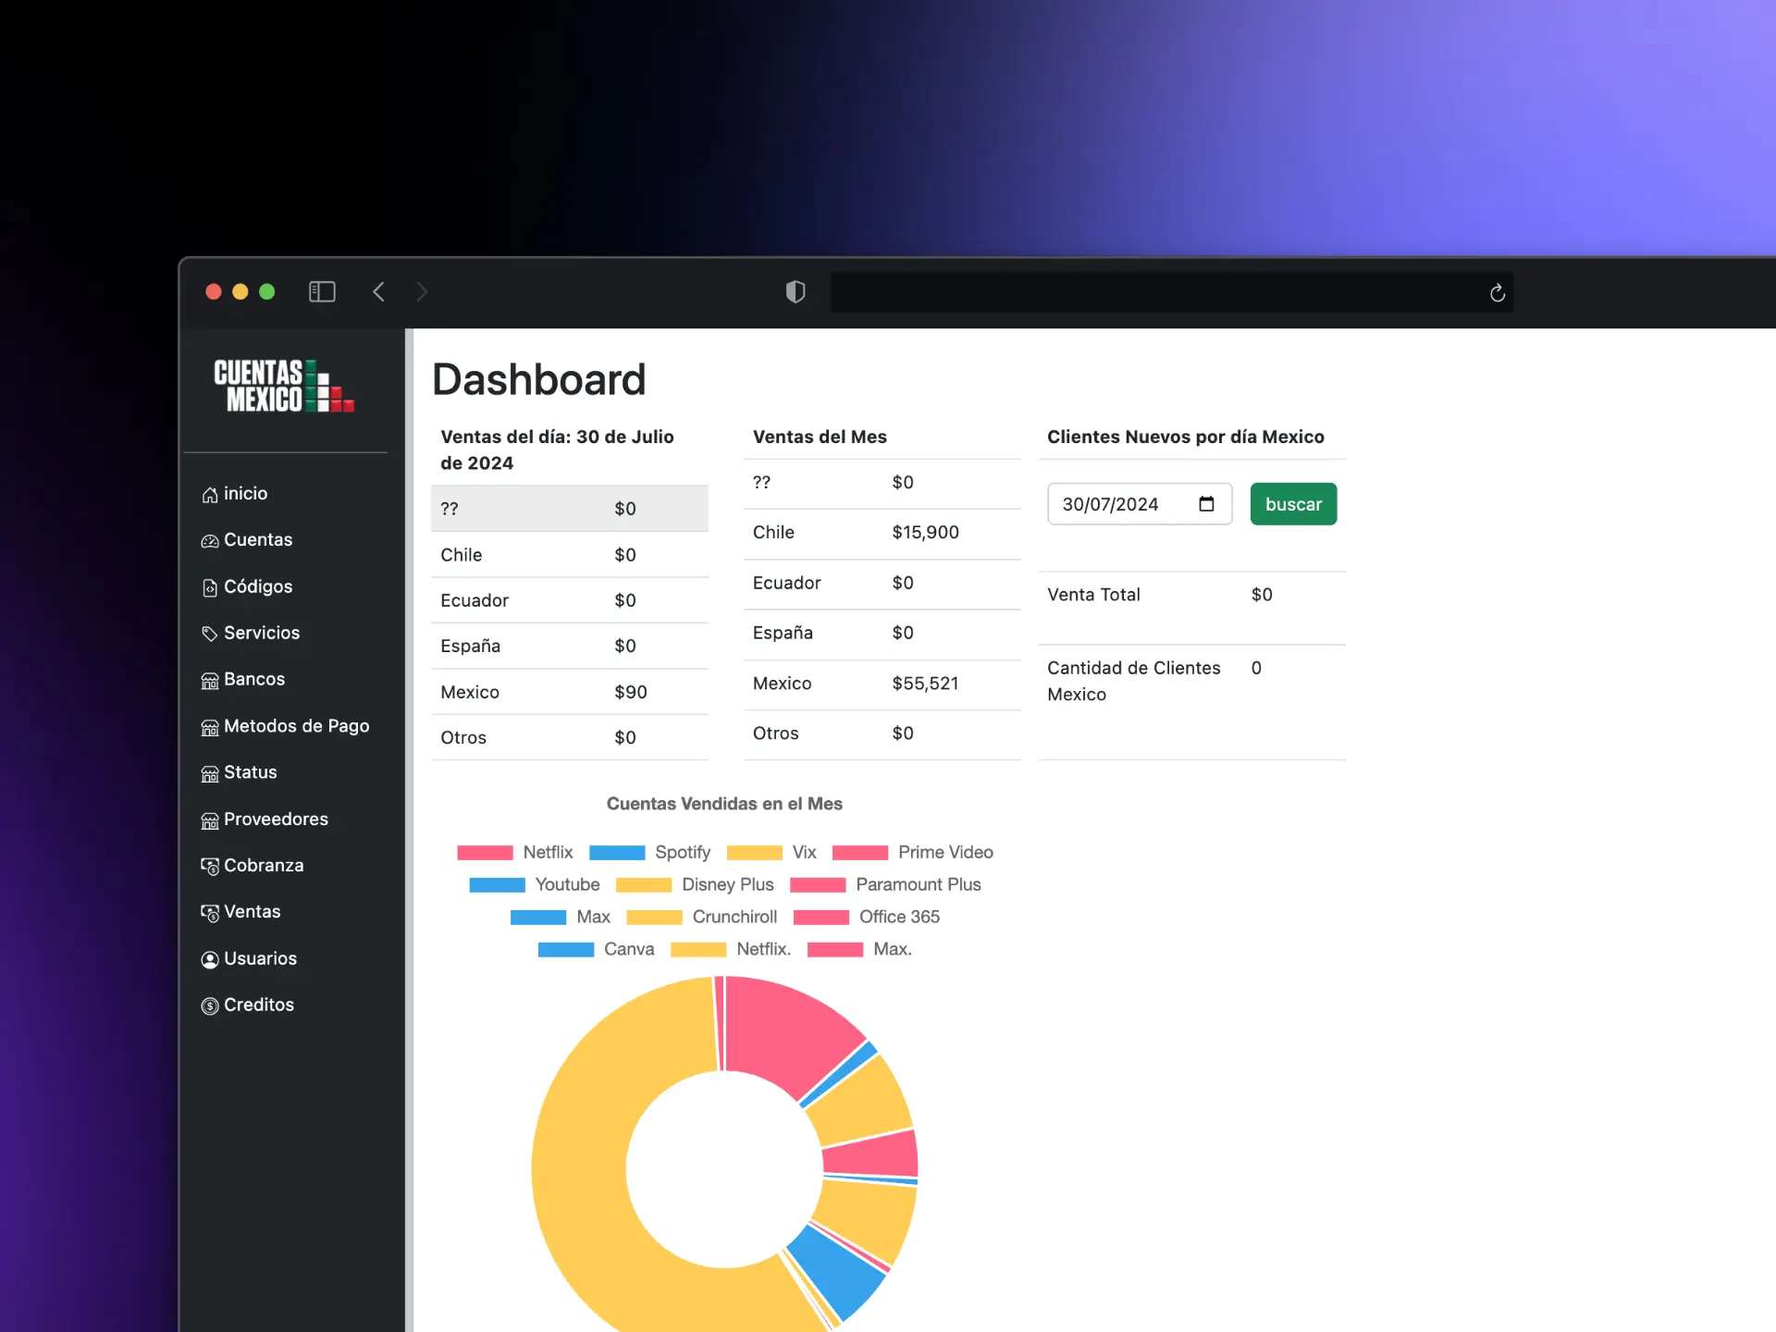Click the green buscar button
1776x1332 pixels.
click(x=1293, y=504)
